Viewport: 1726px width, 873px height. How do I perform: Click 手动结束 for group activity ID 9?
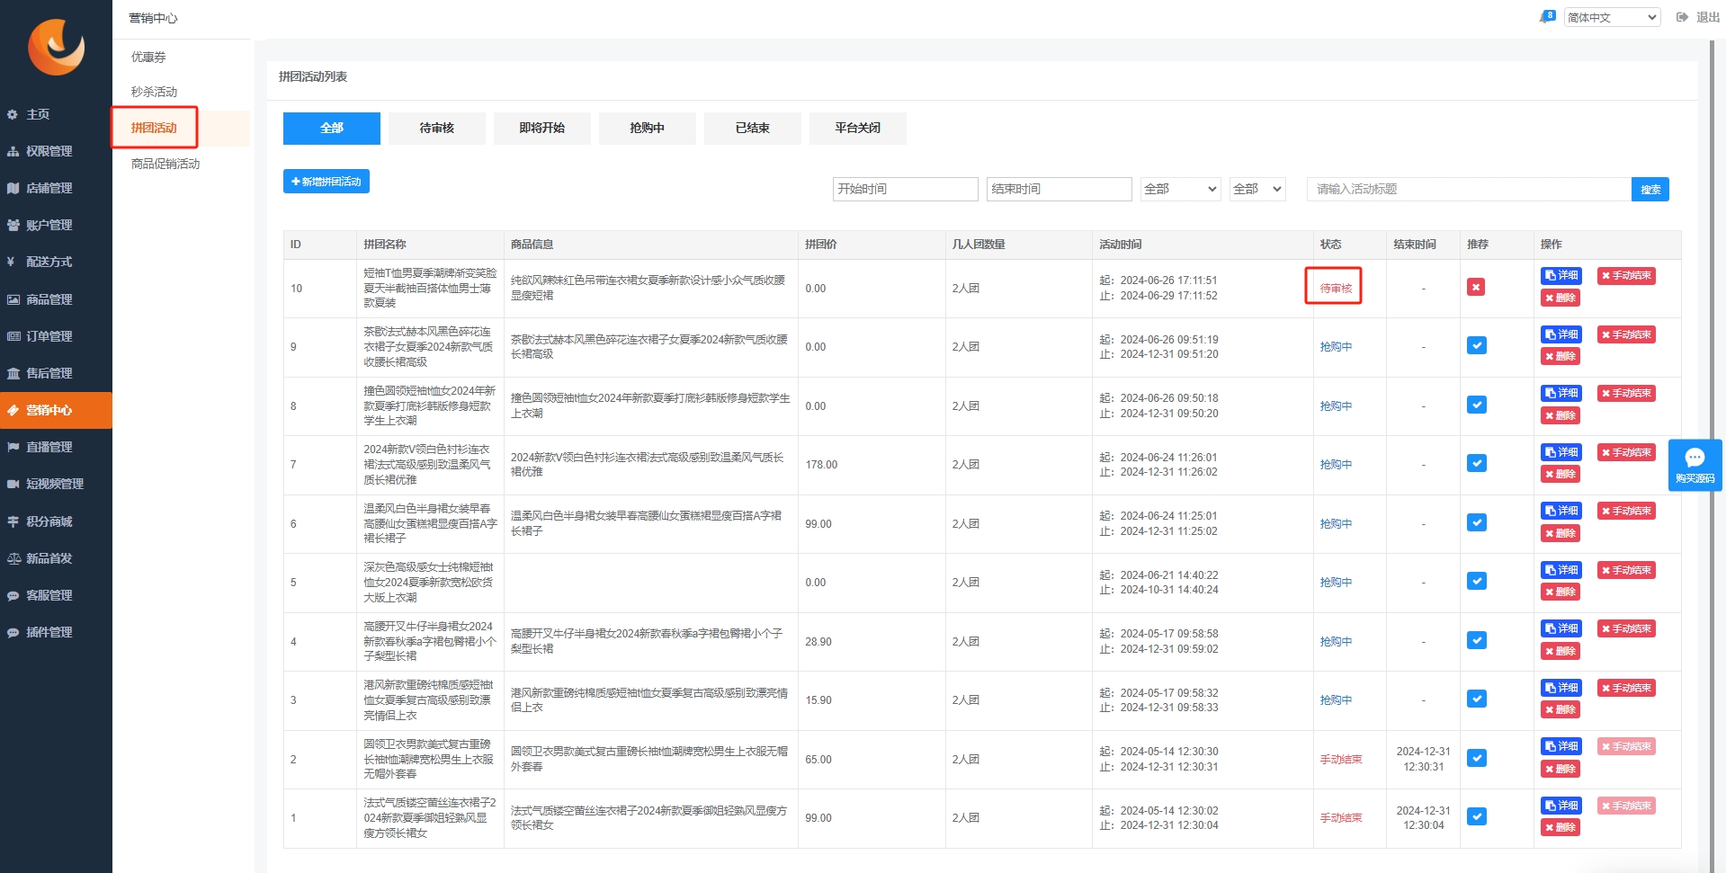[x=1626, y=334]
